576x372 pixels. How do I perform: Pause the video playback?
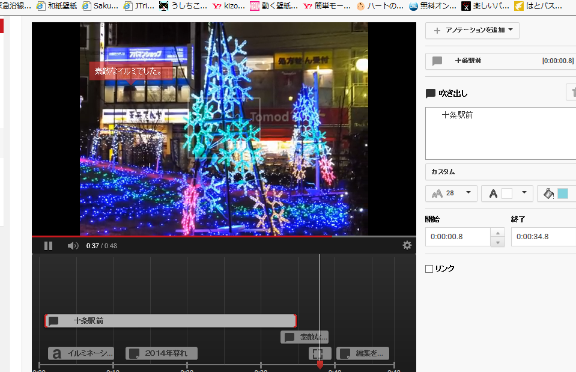pos(48,246)
